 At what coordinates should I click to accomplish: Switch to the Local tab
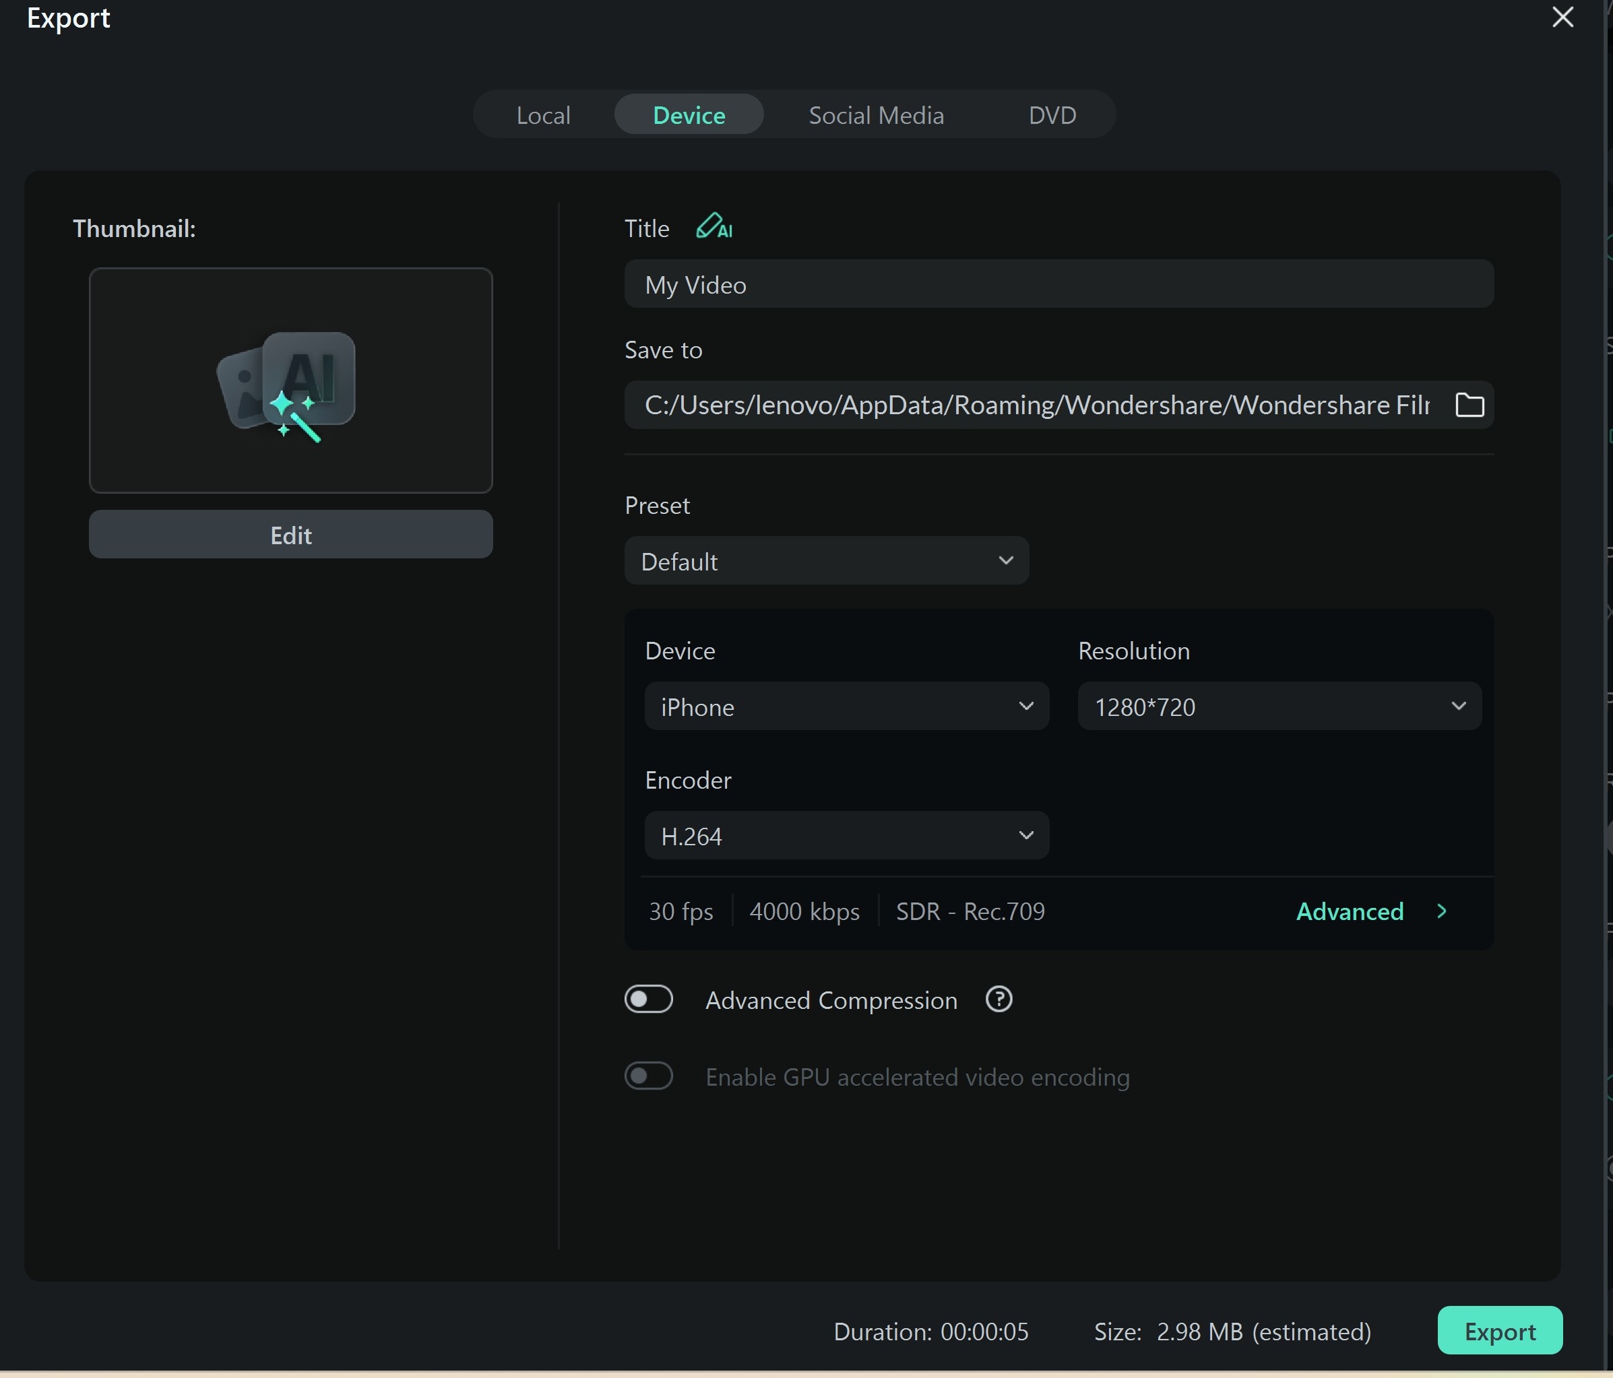pyautogui.click(x=543, y=115)
